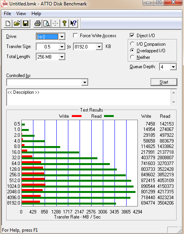The height and width of the screenshot is (234, 184).
Task: Click the New benchmark file icon
Action: click(x=8, y=23)
